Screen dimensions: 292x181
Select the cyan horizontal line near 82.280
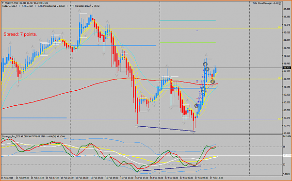click(x=188, y=20)
